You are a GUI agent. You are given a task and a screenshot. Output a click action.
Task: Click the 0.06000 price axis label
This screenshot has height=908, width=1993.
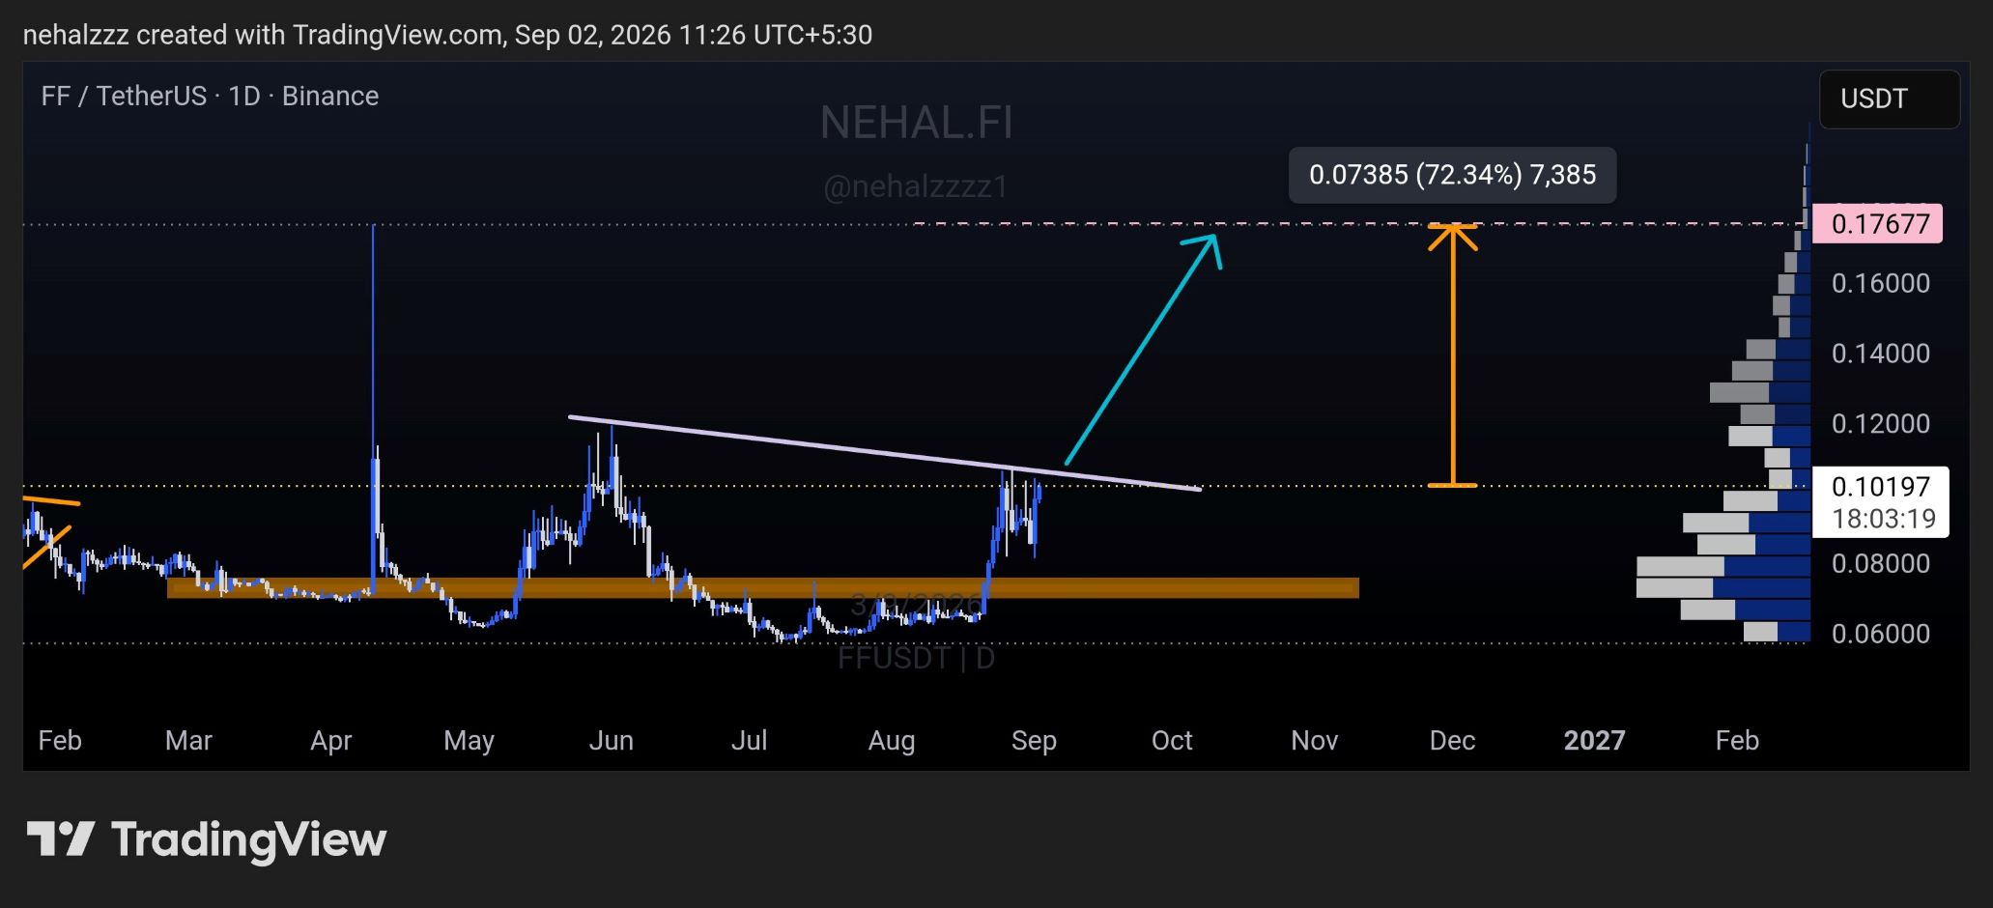point(1880,634)
